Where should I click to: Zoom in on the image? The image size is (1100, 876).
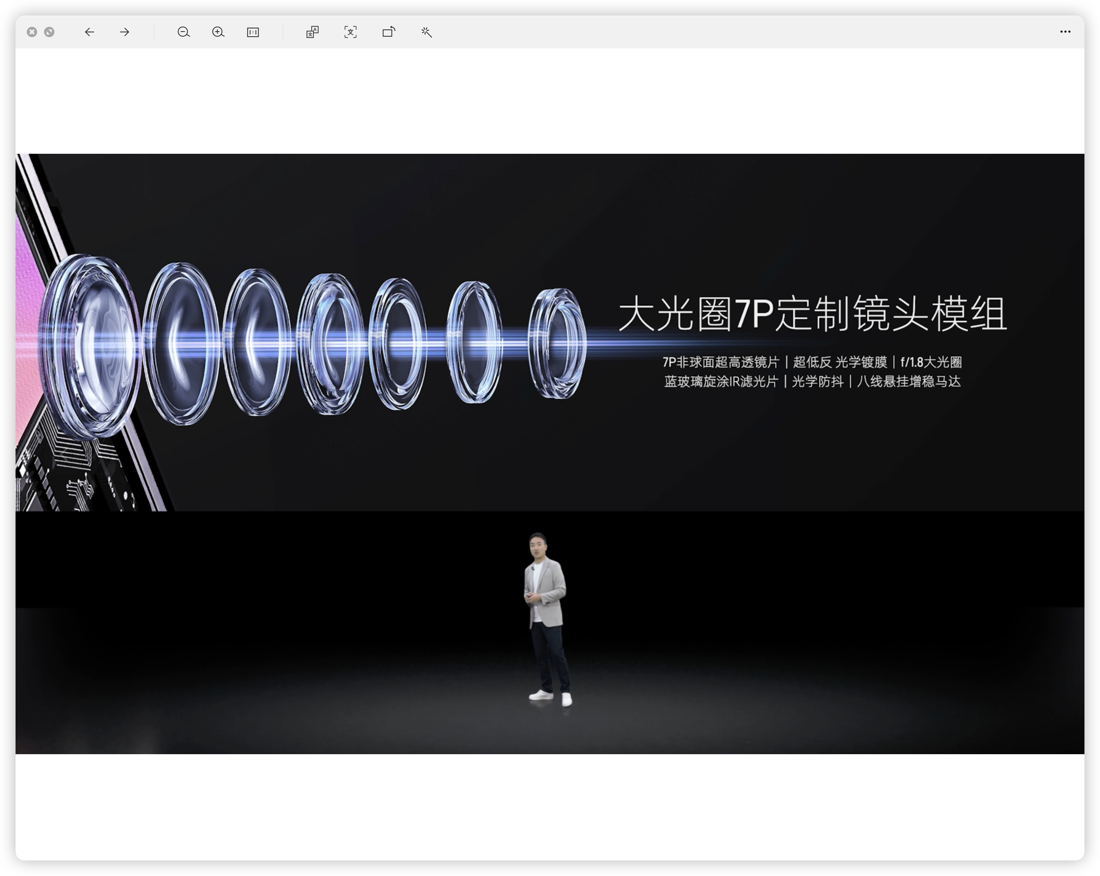click(x=218, y=32)
